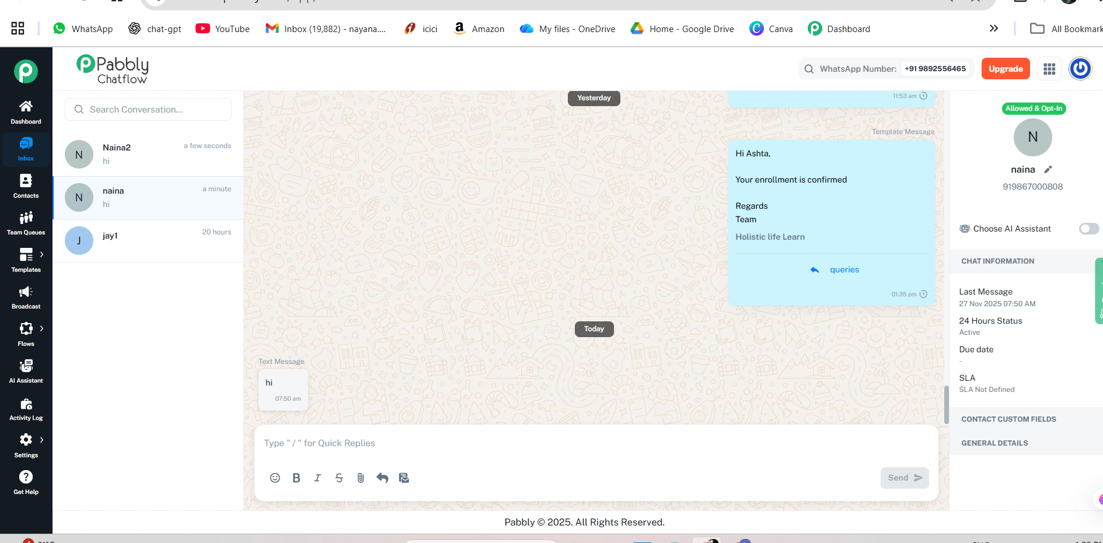The height and width of the screenshot is (543, 1103).
Task: Expand the Flows submenu arrow
Action: pyautogui.click(x=41, y=328)
